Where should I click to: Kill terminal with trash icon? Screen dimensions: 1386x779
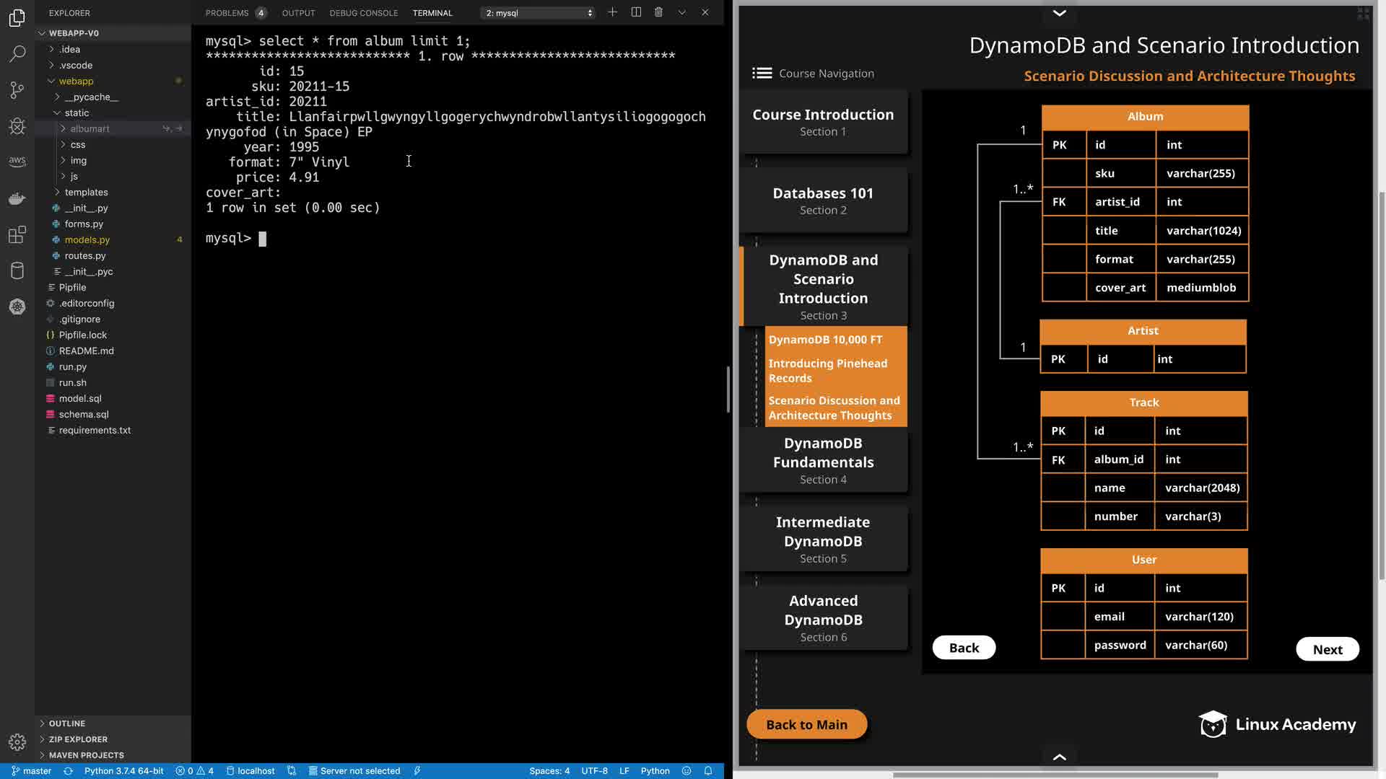pos(658,12)
